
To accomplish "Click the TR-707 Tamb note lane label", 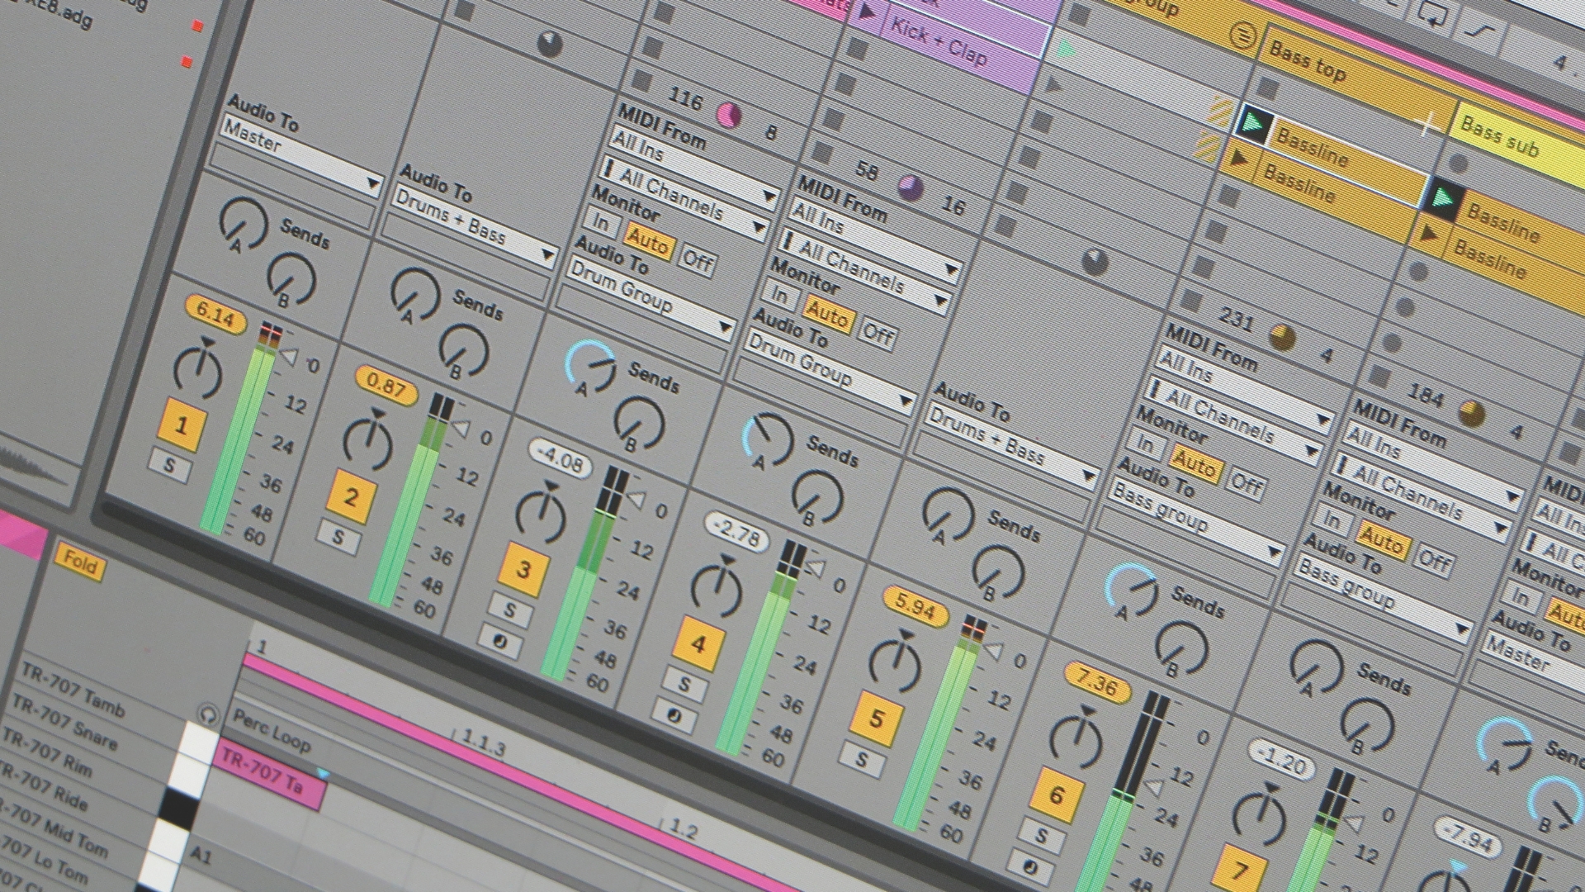I will 73,689.
